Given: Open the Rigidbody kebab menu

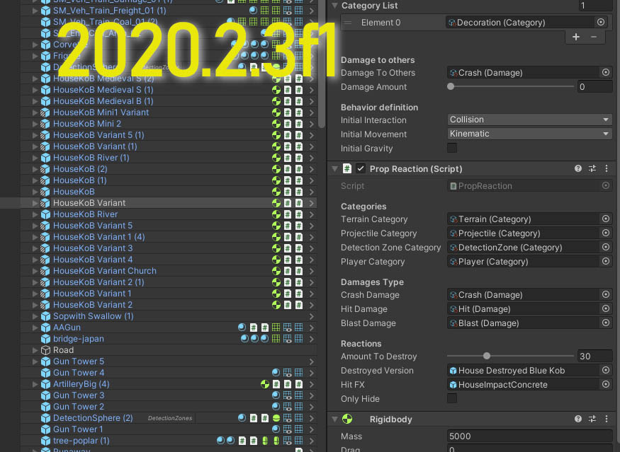Looking at the screenshot, I should point(606,419).
